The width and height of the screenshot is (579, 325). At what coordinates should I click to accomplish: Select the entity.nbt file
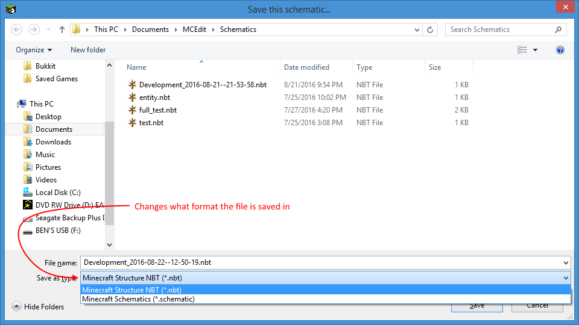(x=155, y=97)
